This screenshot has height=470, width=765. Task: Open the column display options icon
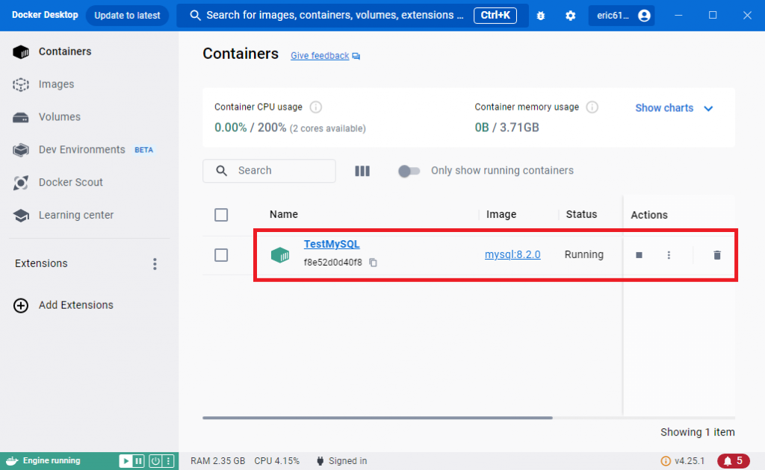coord(362,171)
